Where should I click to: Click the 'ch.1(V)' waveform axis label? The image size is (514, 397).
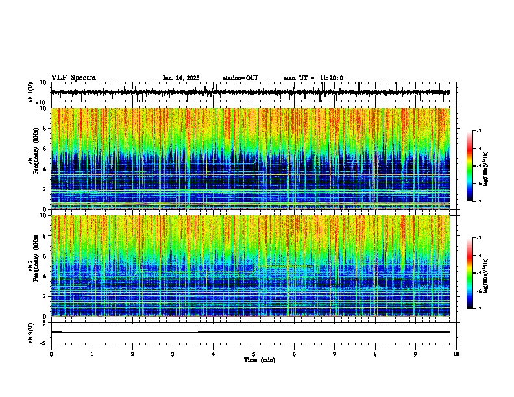coord(31,92)
